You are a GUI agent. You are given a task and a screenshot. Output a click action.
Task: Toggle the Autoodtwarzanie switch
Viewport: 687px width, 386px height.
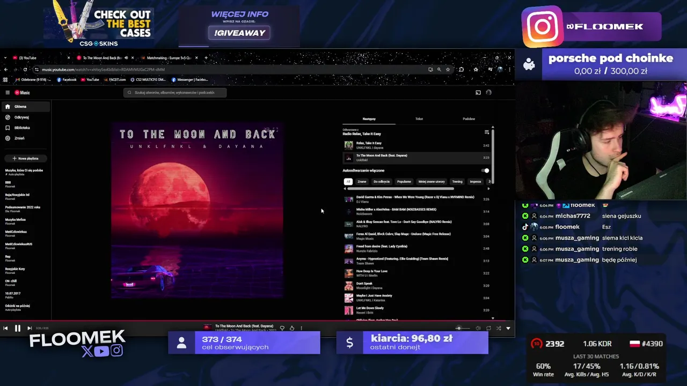[x=485, y=170]
